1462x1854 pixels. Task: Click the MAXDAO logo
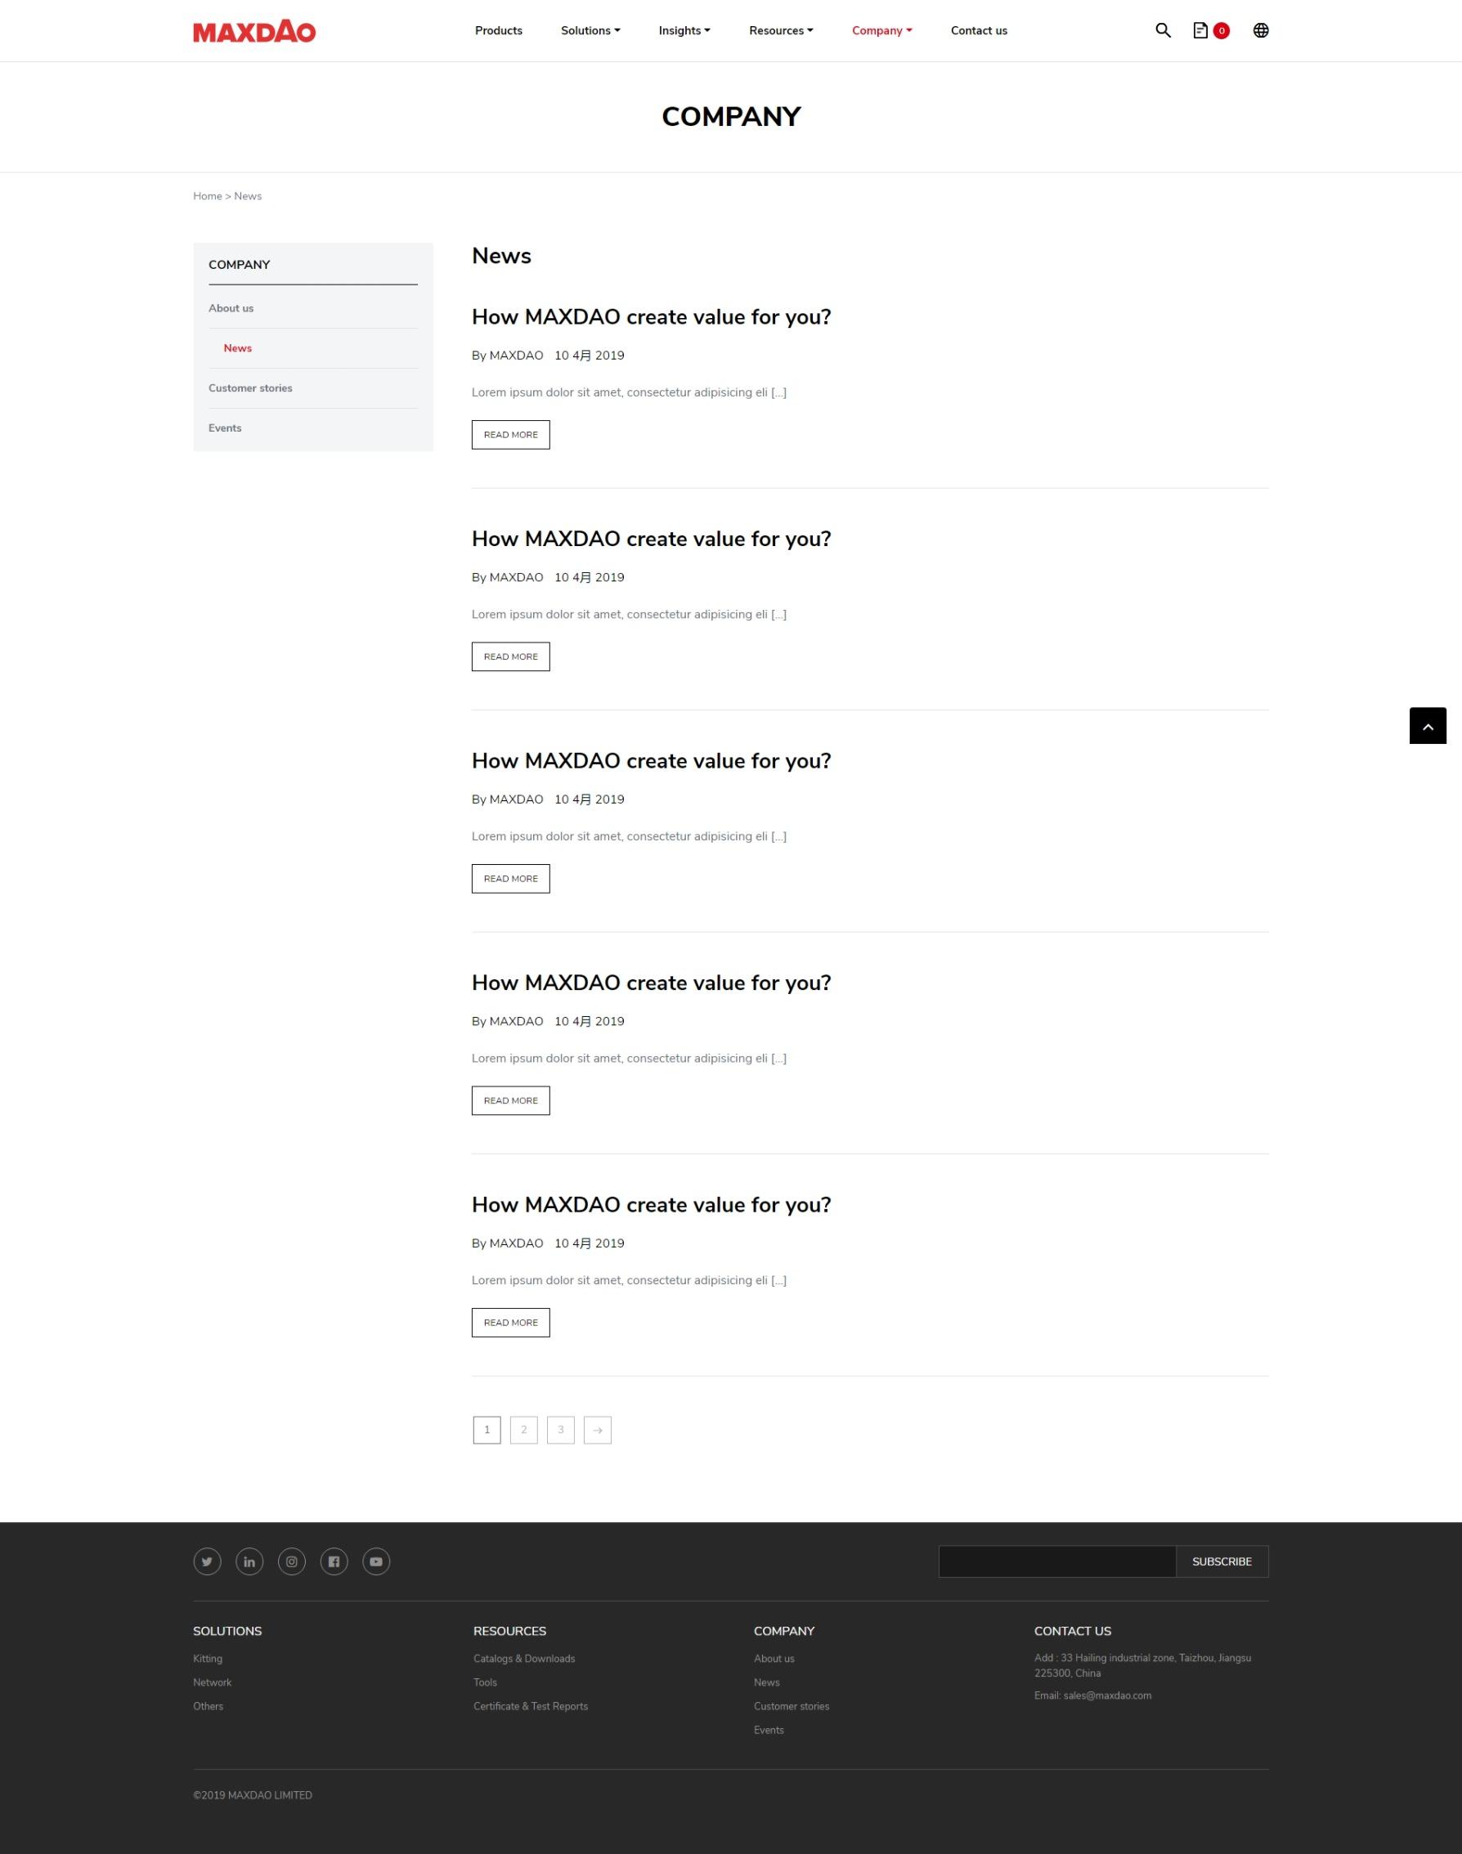tap(254, 32)
